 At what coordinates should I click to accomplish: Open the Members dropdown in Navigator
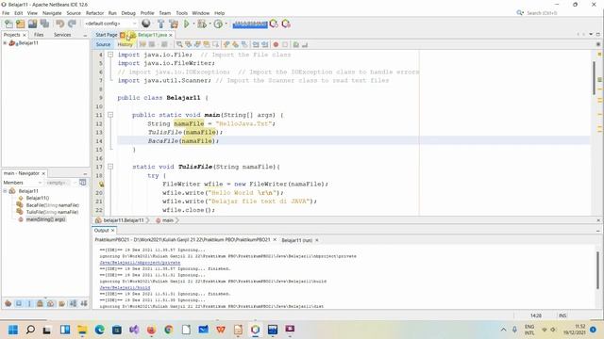23,183
